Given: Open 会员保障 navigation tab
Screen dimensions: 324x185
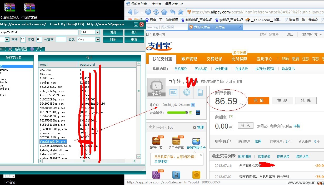Looking at the screenshot, I should (x=239, y=59).
